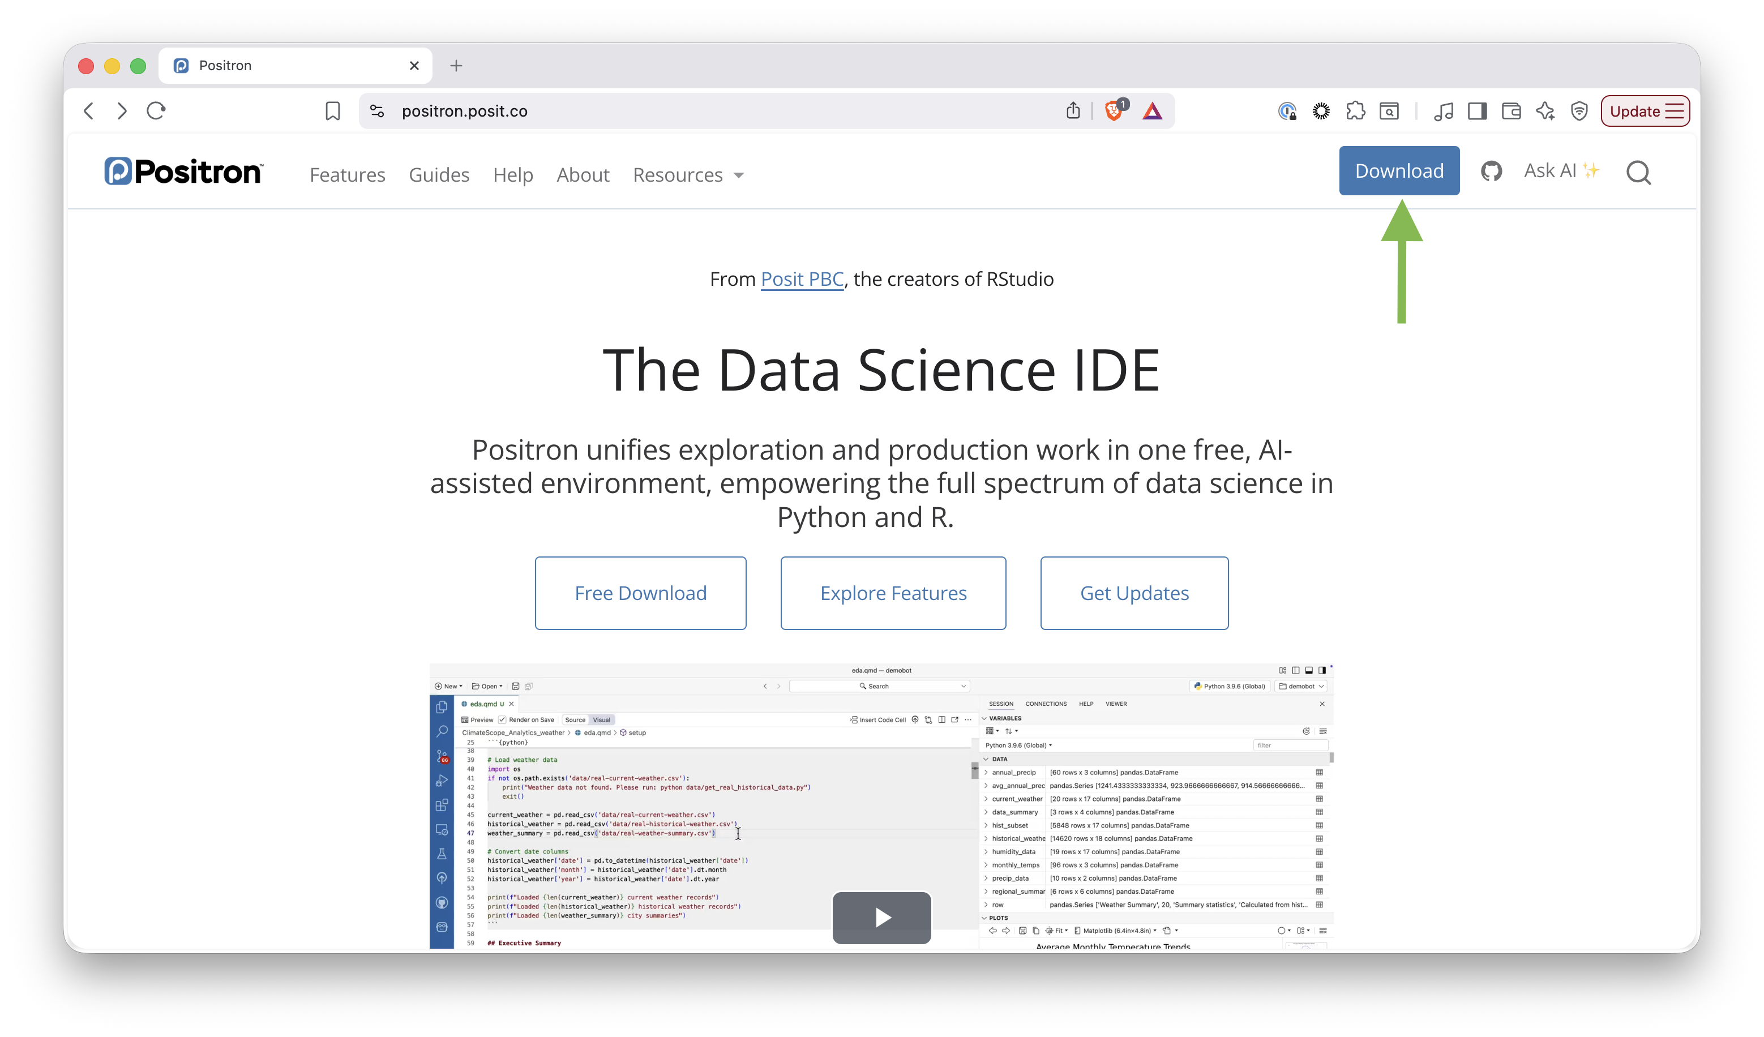Bookmark this page with the bookmark icon
Screen dimensions: 1764x1037
pos(332,110)
